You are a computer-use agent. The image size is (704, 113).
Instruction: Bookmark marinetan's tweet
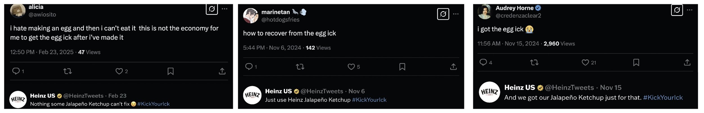point(402,67)
